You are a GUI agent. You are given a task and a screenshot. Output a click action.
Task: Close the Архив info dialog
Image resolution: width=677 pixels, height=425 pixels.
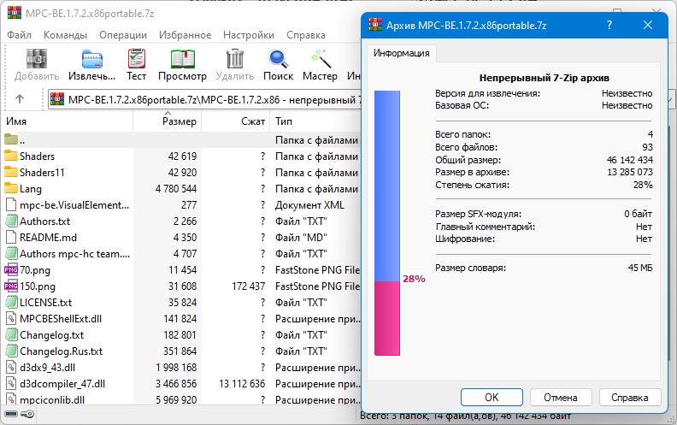pos(648,25)
